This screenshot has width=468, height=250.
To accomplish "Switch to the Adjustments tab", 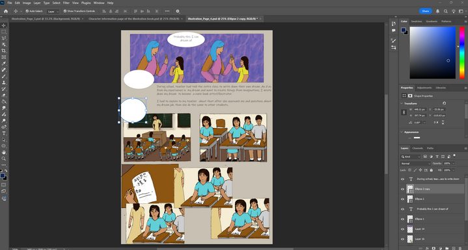I will pyautogui.click(x=424, y=88).
